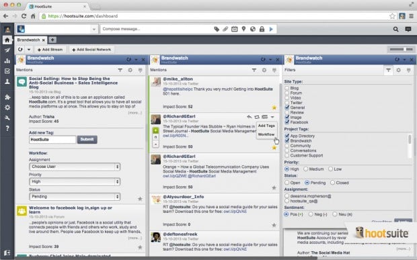Check the Blog site type checkbox

click(287, 88)
